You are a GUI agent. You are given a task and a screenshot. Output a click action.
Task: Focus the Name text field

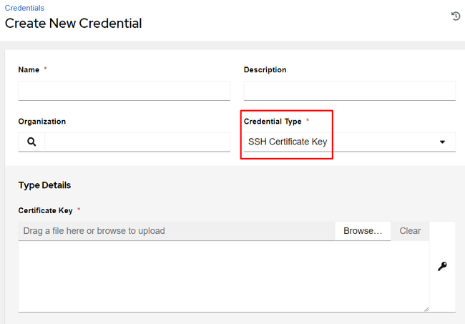tap(124, 91)
